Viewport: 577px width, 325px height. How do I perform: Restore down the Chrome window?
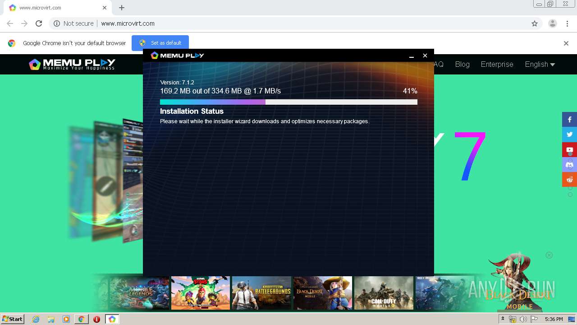click(x=550, y=4)
